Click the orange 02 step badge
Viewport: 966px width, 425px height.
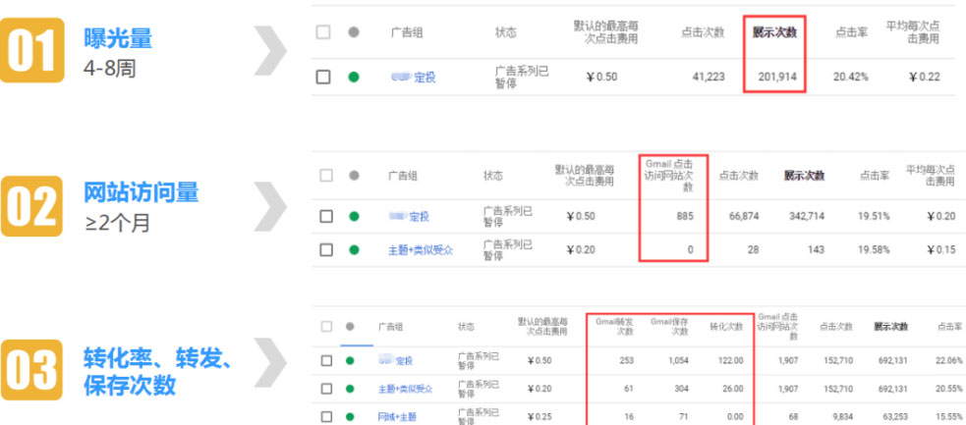[37, 207]
